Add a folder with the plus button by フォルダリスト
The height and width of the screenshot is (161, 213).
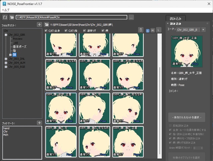pyautogui.click(x=39, y=24)
